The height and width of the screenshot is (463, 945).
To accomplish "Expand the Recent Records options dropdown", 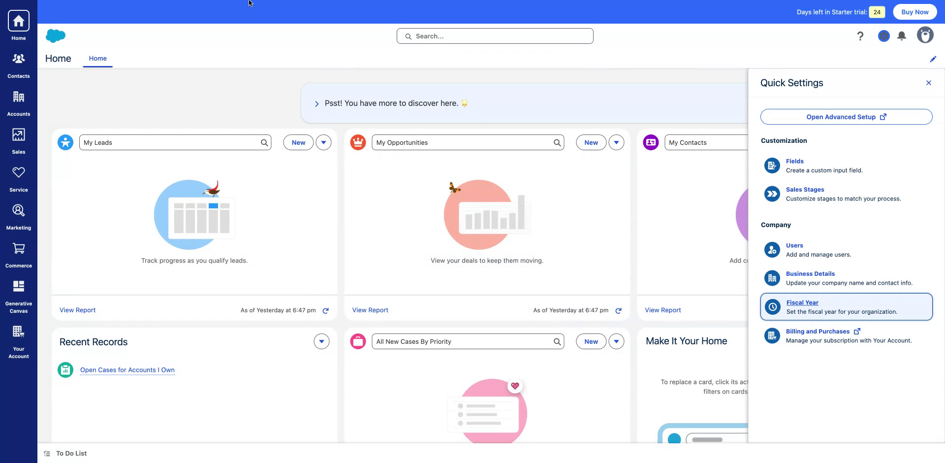I will pos(321,341).
